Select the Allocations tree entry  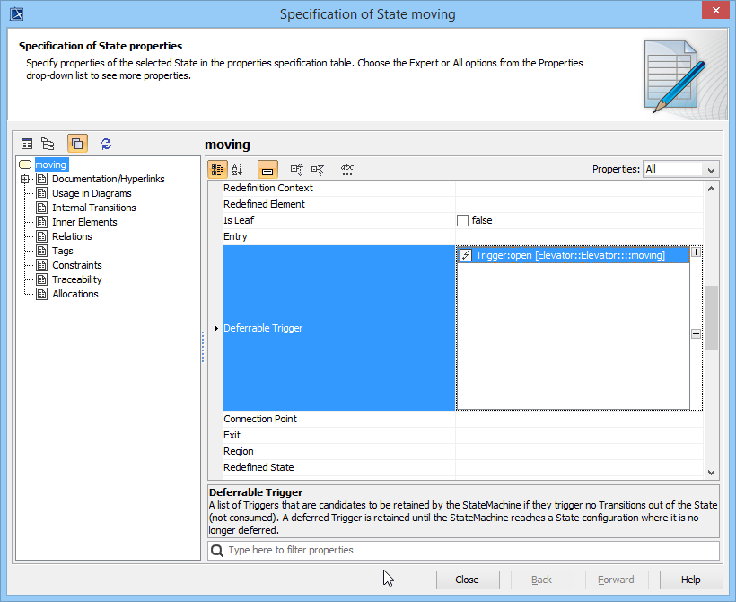click(x=74, y=294)
